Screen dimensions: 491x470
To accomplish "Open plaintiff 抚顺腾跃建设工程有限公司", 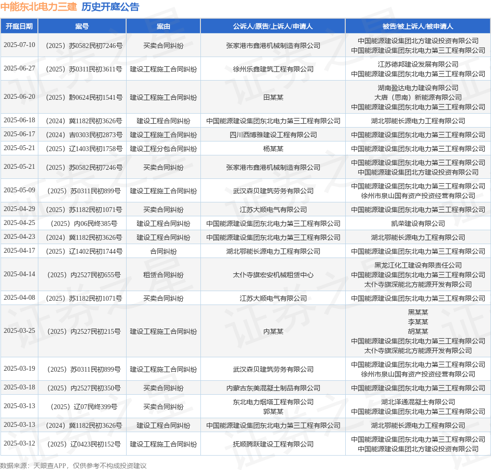I will click(273, 444).
